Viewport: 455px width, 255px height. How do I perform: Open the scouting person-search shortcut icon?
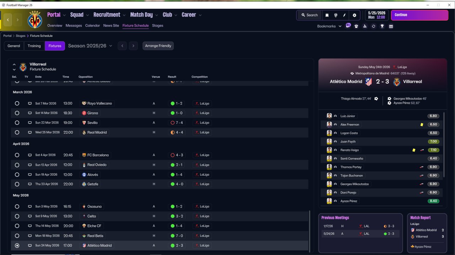(x=365, y=26)
